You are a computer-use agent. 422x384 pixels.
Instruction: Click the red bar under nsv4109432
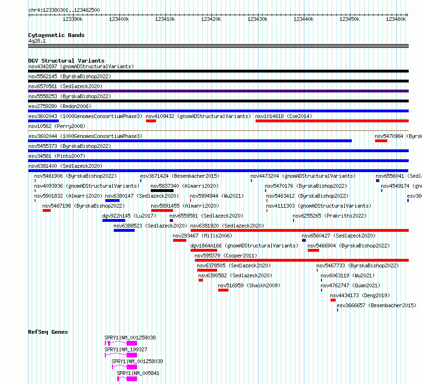point(151,121)
